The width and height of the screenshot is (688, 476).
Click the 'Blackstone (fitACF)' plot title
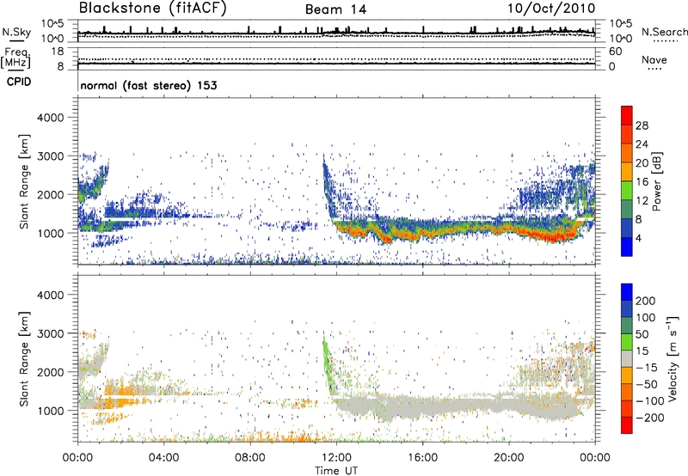(152, 9)
